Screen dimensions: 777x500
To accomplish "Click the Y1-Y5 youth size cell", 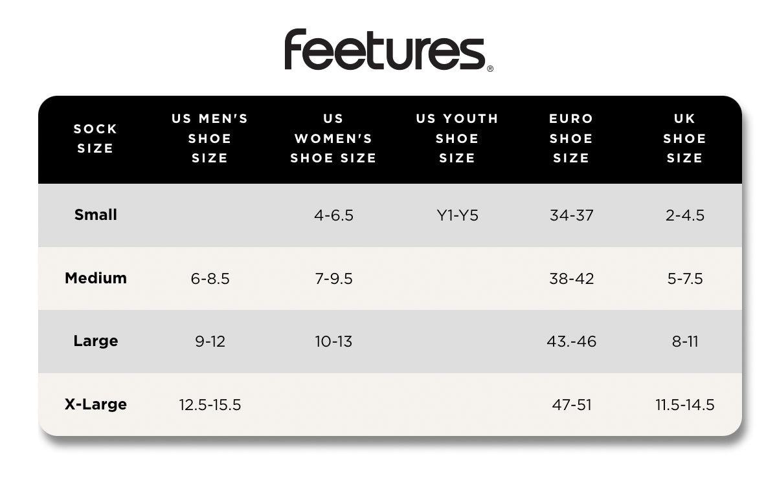I will pos(458,215).
